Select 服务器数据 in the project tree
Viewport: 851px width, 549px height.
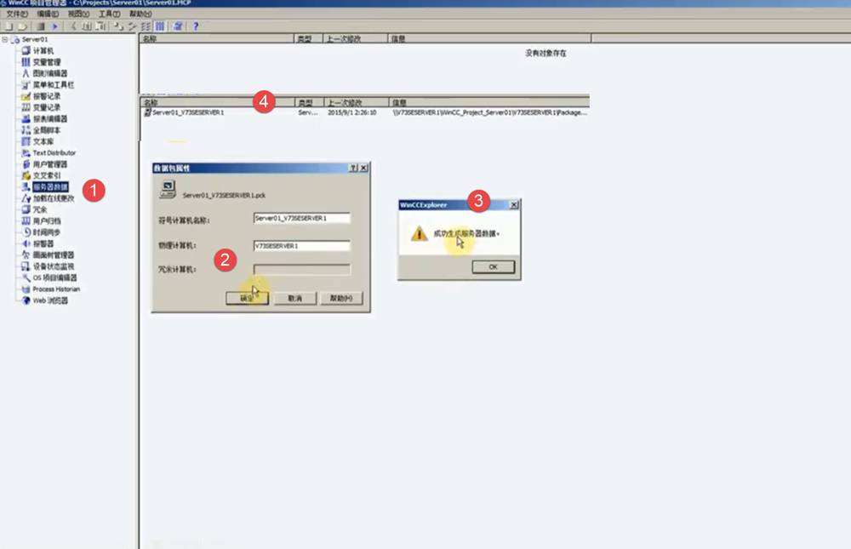coord(50,186)
